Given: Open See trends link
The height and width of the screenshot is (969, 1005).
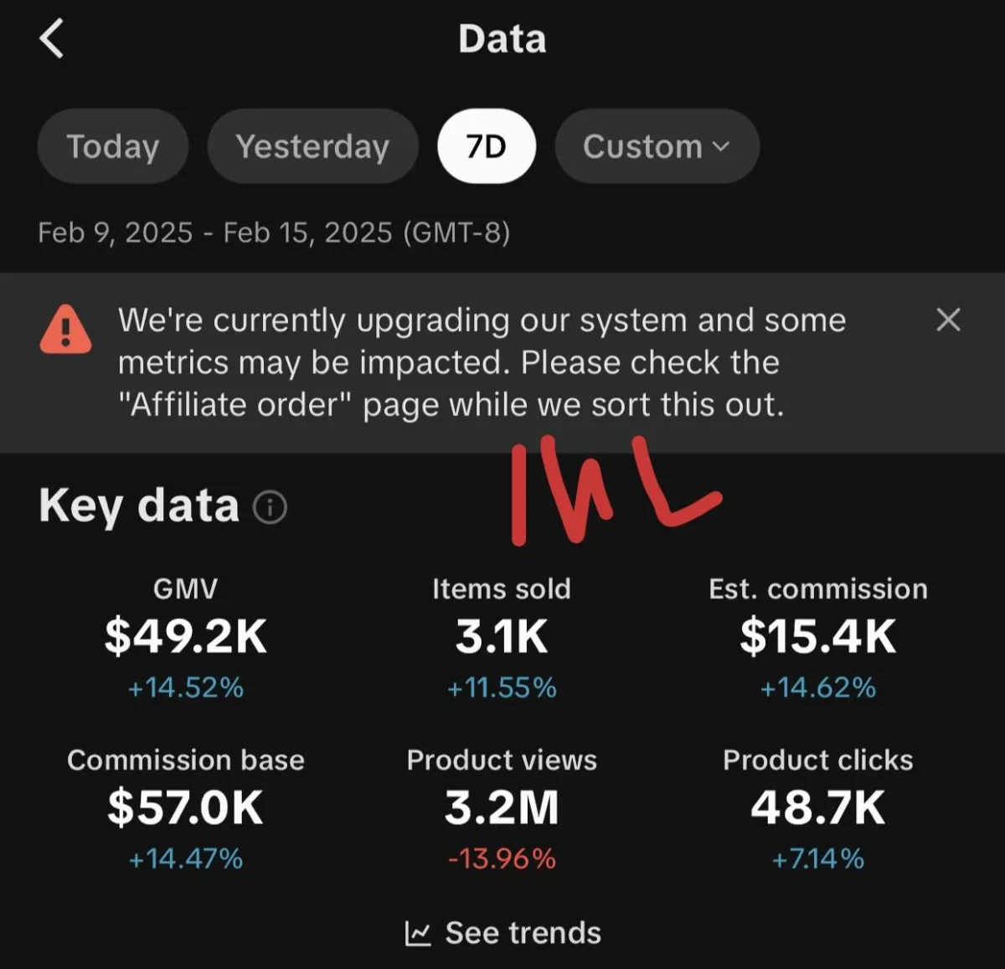Looking at the screenshot, I should [523, 933].
